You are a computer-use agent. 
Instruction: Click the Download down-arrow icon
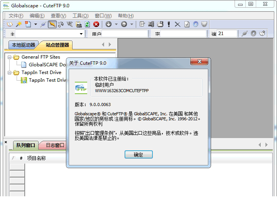tap(109, 24)
